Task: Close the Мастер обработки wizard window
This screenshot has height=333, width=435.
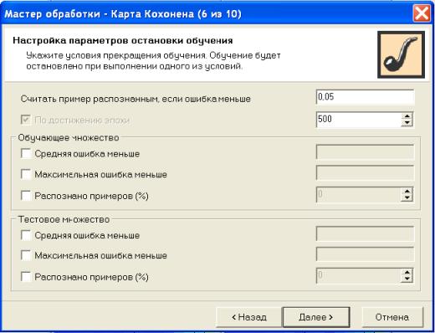Action: click(422, 13)
